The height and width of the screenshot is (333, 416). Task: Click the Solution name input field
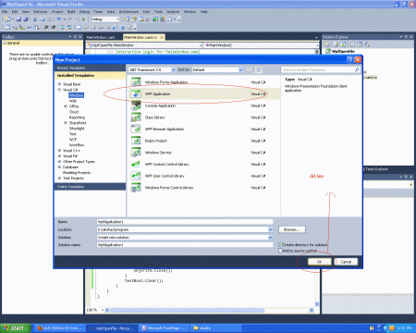click(x=185, y=245)
